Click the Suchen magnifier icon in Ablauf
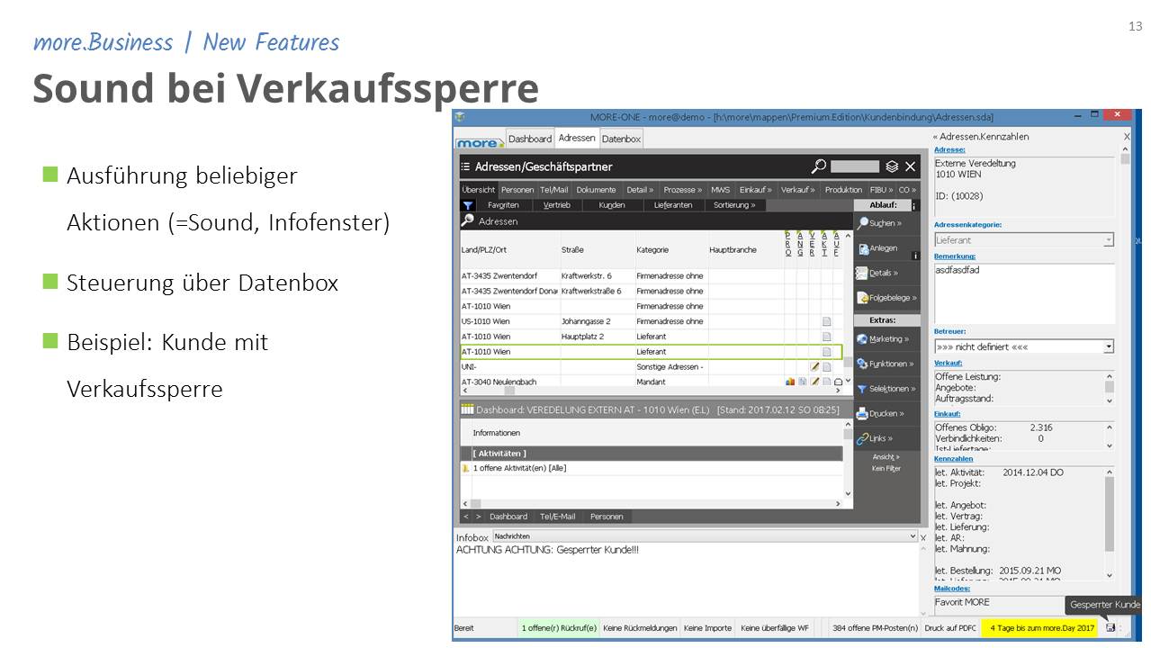 863,223
